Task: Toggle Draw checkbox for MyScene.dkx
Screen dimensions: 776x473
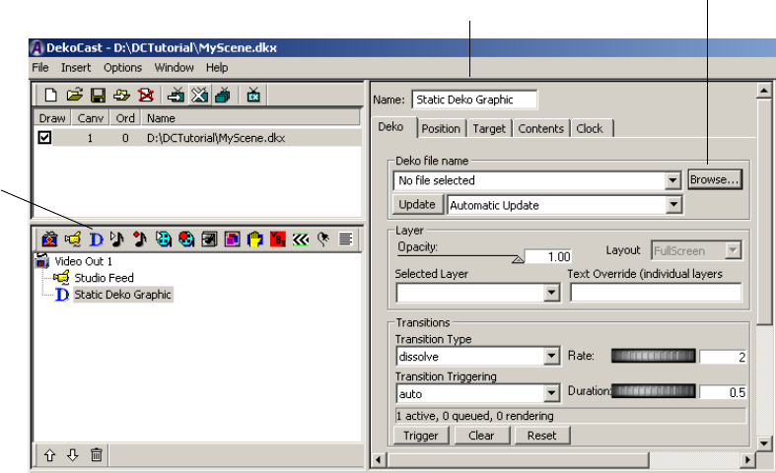Action: pyautogui.click(x=44, y=137)
